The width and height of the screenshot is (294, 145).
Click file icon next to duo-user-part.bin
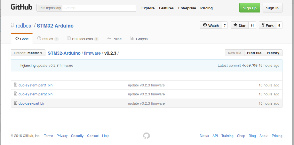pyautogui.click(x=16, y=103)
